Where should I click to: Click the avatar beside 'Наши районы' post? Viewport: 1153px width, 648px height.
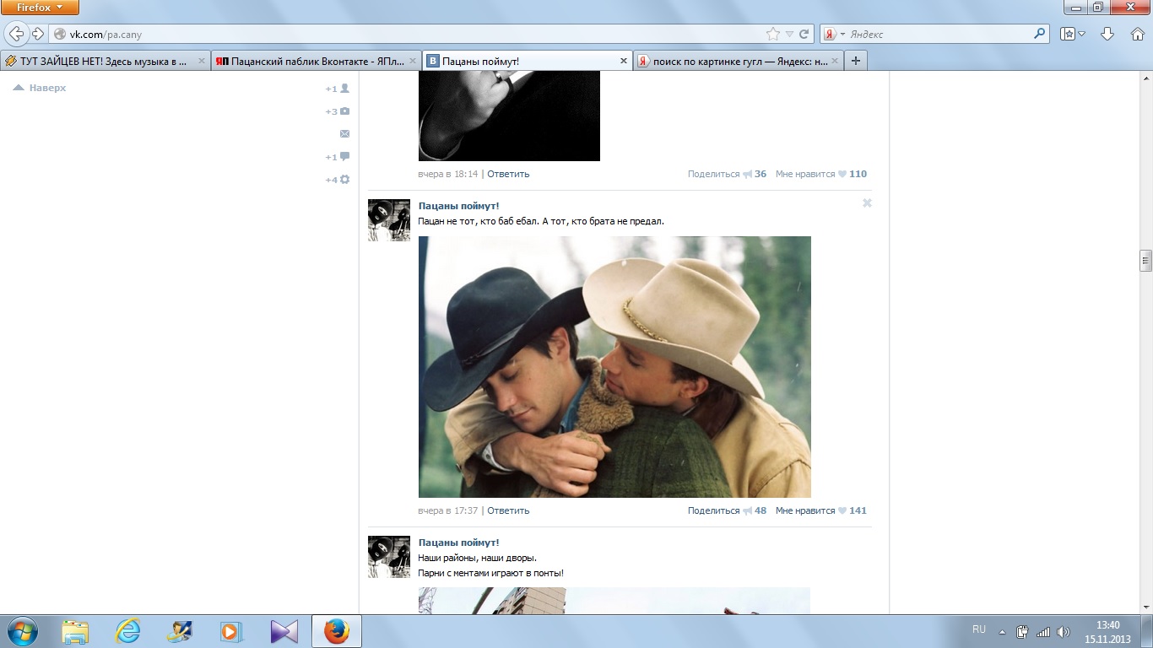(389, 557)
